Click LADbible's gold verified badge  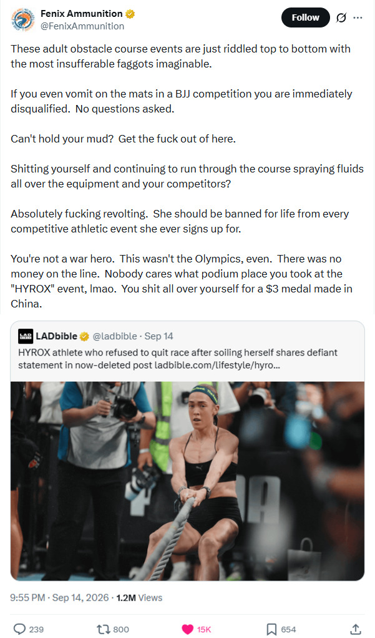[84, 336]
